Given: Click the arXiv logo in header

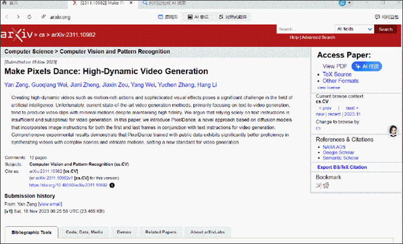Looking at the screenshot, I should [17, 35].
